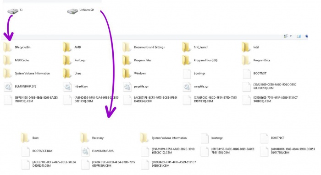
Task: Select the $Recycle.Bin folder icon
Action: [8, 47]
